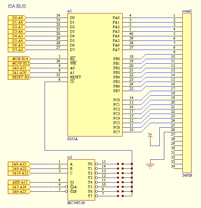Click the ISA BUS title text
Screen dimensions: 201x208
17,6
